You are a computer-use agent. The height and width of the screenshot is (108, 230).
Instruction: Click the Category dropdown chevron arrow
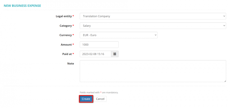[224, 26]
